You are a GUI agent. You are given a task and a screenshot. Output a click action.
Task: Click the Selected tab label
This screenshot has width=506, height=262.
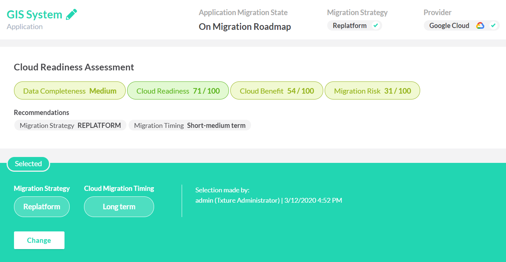[28, 164]
